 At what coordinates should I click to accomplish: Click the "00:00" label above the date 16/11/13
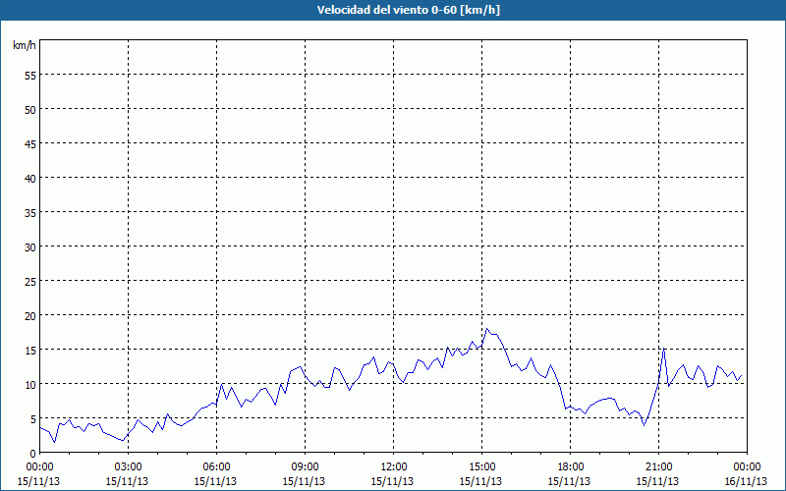coord(747,467)
